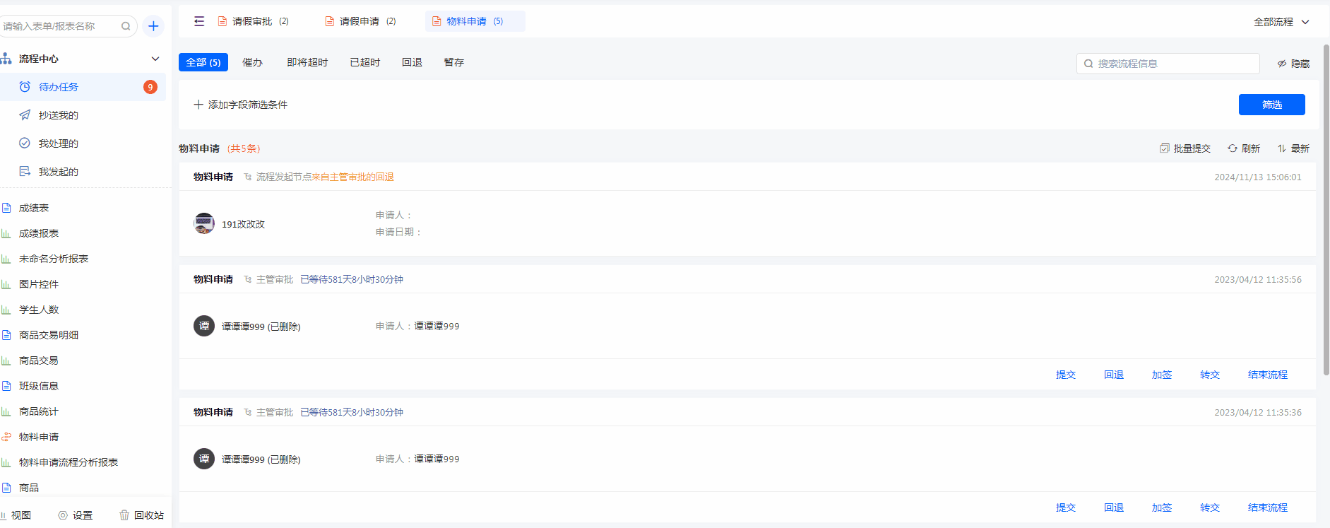The width and height of the screenshot is (1330, 528).
Task: Click the 191改改改 user avatar
Action: coord(204,223)
